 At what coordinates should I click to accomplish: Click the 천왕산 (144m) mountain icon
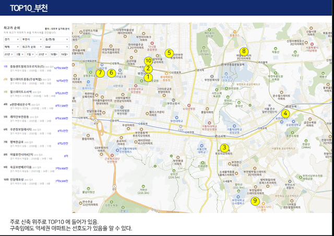[x=306, y=141]
